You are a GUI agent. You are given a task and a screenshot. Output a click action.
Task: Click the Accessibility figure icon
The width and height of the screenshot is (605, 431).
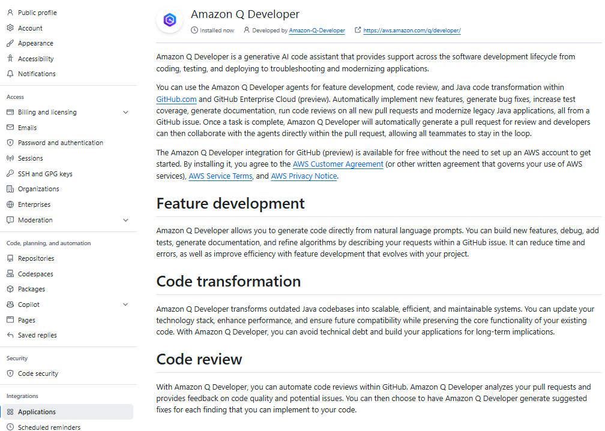tap(10, 59)
